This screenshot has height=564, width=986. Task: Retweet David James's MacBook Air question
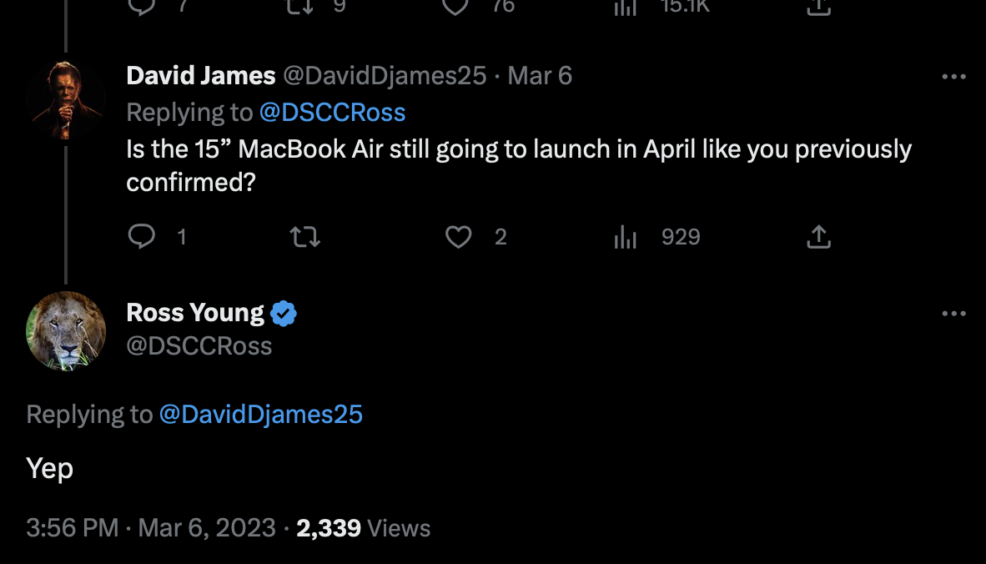pos(304,238)
